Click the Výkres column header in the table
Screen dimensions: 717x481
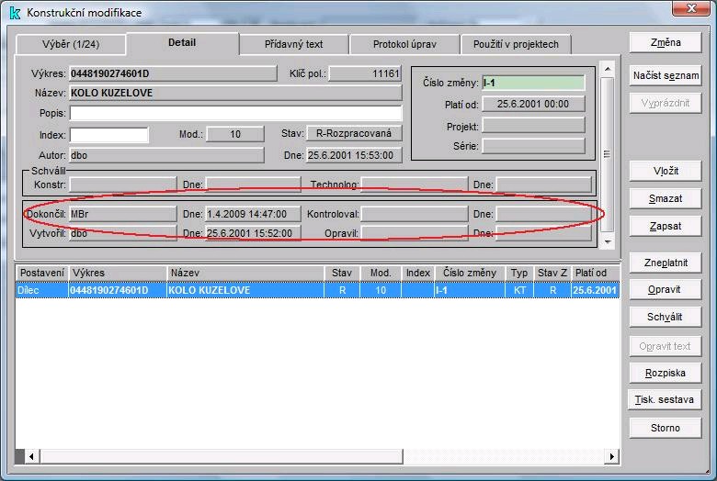[x=118, y=273]
